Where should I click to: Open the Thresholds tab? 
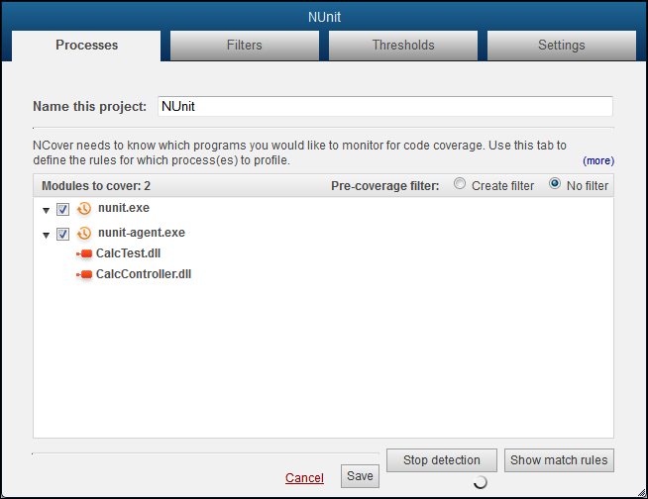[403, 46]
